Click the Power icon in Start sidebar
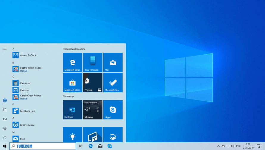Viewport: 265px width, 150px height. tap(5, 138)
